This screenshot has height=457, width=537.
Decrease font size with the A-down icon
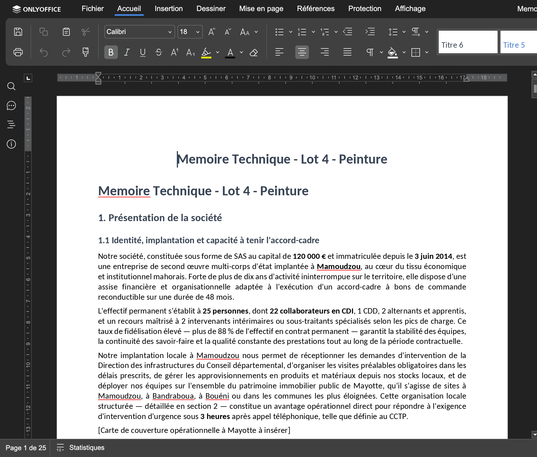228,32
